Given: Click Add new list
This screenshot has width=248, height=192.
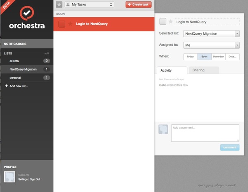Looking at the screenshot, I should 19,86.
